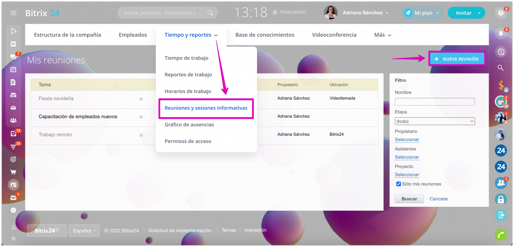514x247 pixels.
Task: Open the dollar sign chat with lock
Action: (x=501, y=85)
